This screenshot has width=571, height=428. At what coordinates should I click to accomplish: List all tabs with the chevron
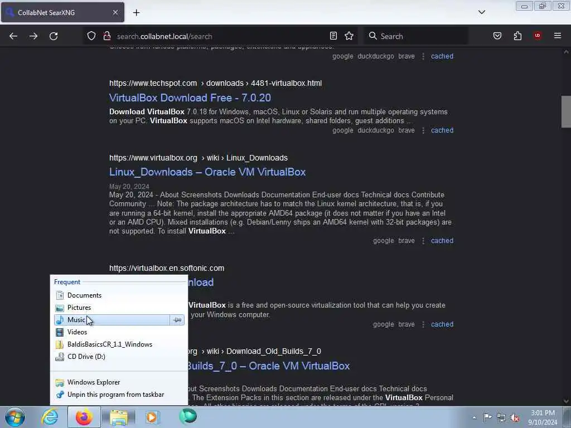[481, 12]
